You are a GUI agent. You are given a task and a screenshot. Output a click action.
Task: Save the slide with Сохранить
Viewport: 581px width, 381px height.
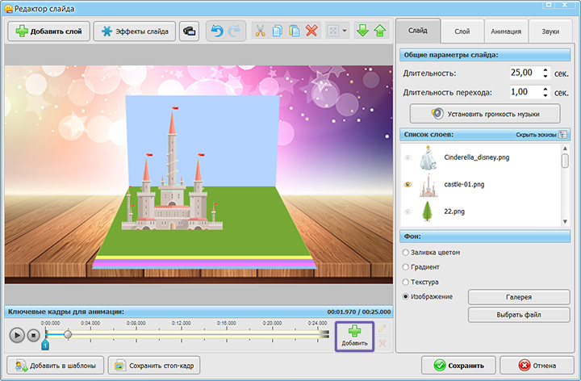(x=458, y=366)
